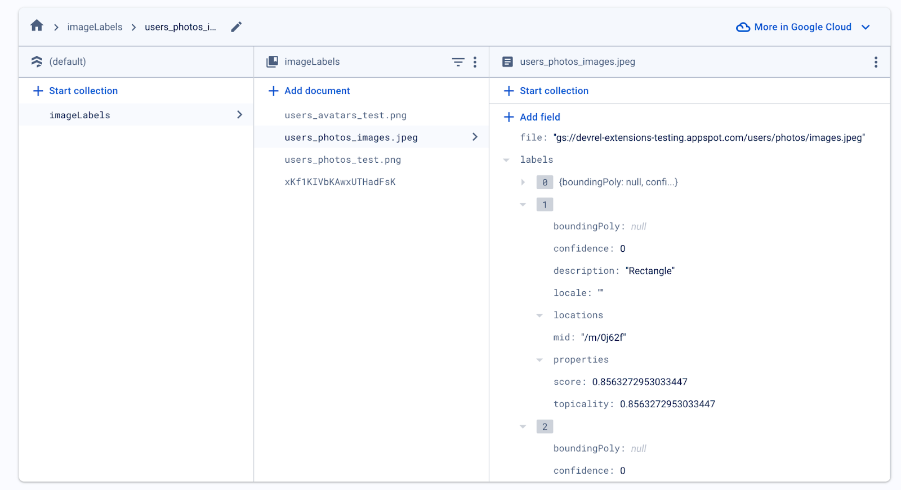Go to Firestore home via house icon
Screen dimensions: 901x490
point(37,26)
